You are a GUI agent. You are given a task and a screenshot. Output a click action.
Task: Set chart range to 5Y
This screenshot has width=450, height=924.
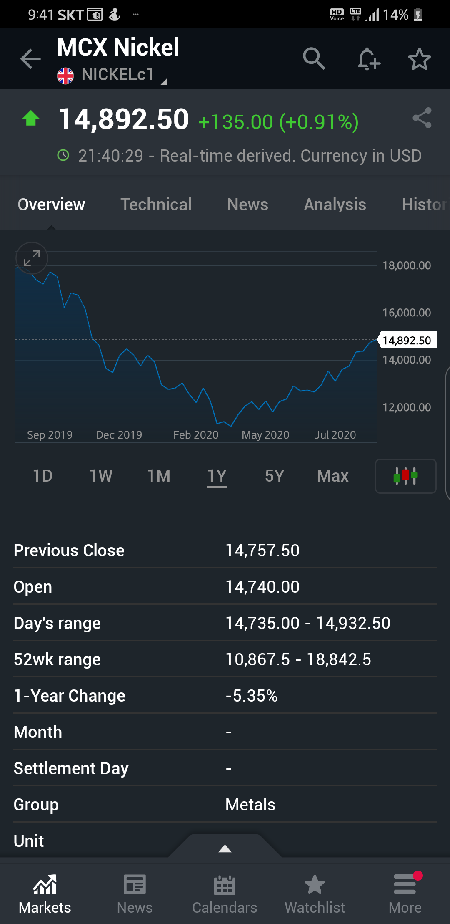point(275,476)
